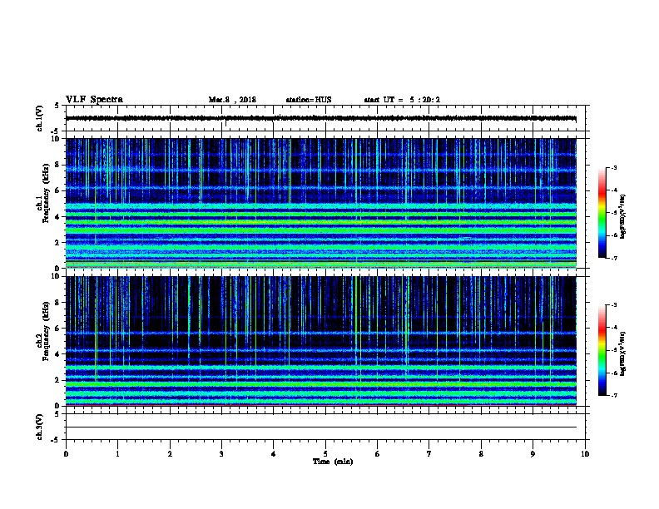This screenshot has height=509, width=659.
Task: Click the "VLF Spectra" plot title
Action: pos(94,100)
